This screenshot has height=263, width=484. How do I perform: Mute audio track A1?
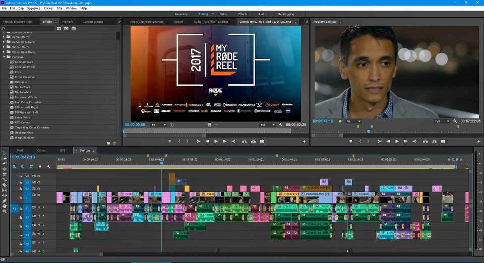pyautogui.click(x=39, y=207)
